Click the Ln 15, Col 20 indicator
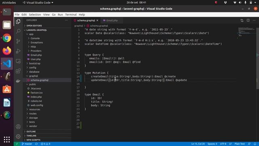 [x=198, y=144]
